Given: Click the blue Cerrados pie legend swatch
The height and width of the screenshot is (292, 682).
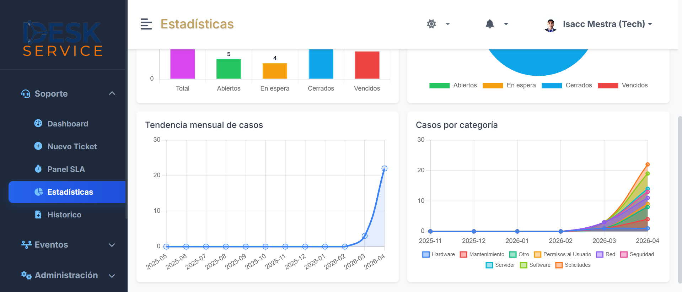Looking at the screenshot, I should (x=552, y=86).
